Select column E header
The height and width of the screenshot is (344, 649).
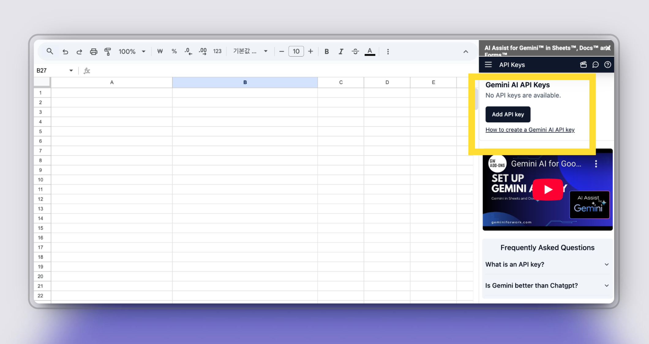coord(433,82)
